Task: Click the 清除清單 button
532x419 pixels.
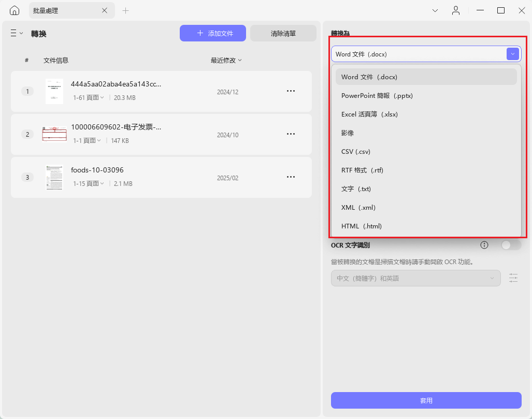Action: pyautogui.click(x=283, y=33)
